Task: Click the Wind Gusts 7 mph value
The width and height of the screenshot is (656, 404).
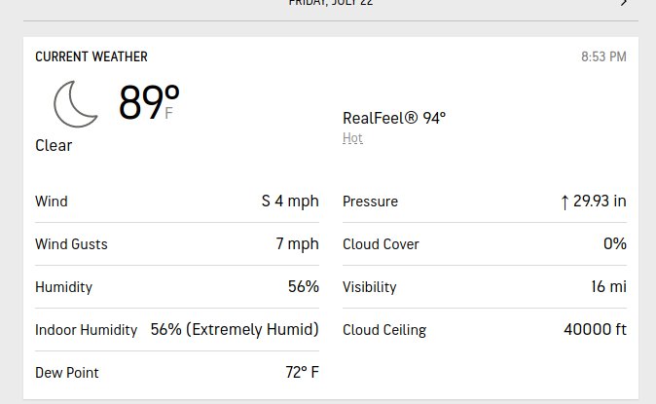Action: click(x=298, y=243)
